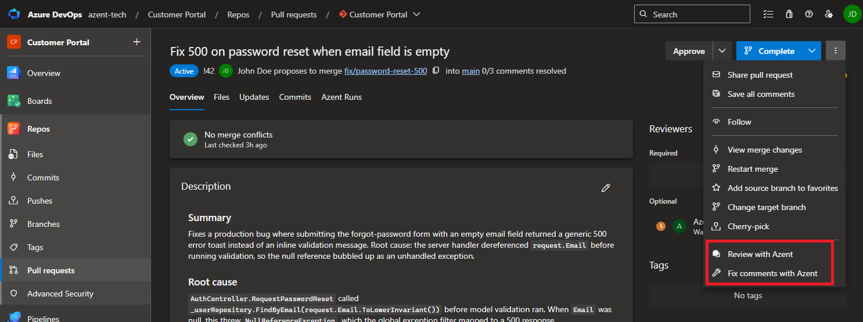Switch to the Overview tab
863x322 pixels.
(187, 97)
